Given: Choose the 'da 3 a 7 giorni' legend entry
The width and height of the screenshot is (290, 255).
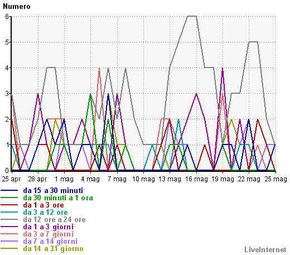Looking at the screenshot, I should [49, 234].
